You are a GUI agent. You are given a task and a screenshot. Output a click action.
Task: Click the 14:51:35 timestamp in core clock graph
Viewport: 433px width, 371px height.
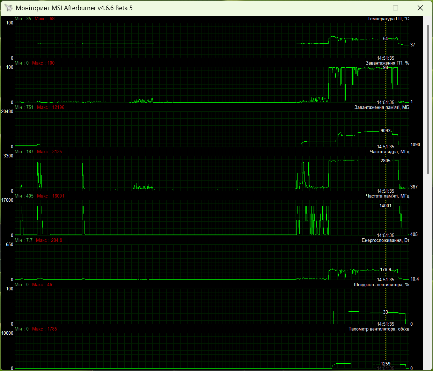386,191
